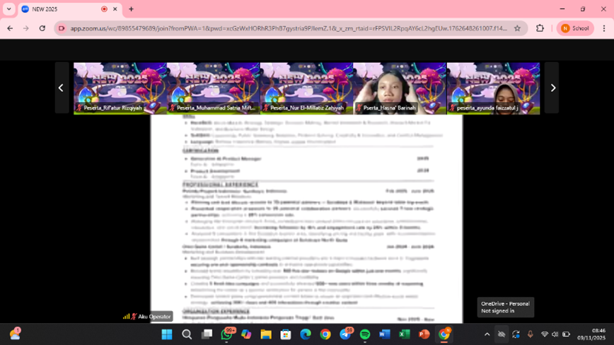Open Excel from the taskbar

tap(405, 334)
